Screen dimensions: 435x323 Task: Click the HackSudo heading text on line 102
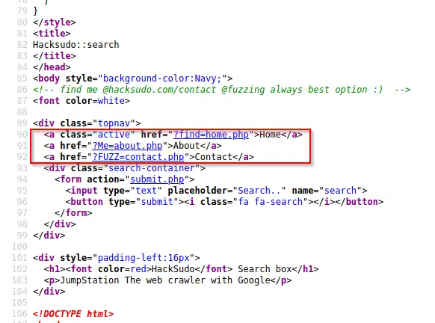173,269
